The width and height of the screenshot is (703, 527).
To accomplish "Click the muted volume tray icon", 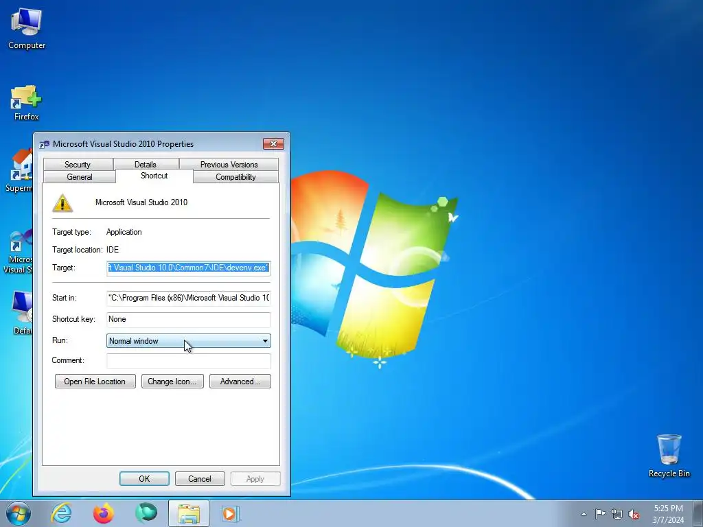I will 634,514.
